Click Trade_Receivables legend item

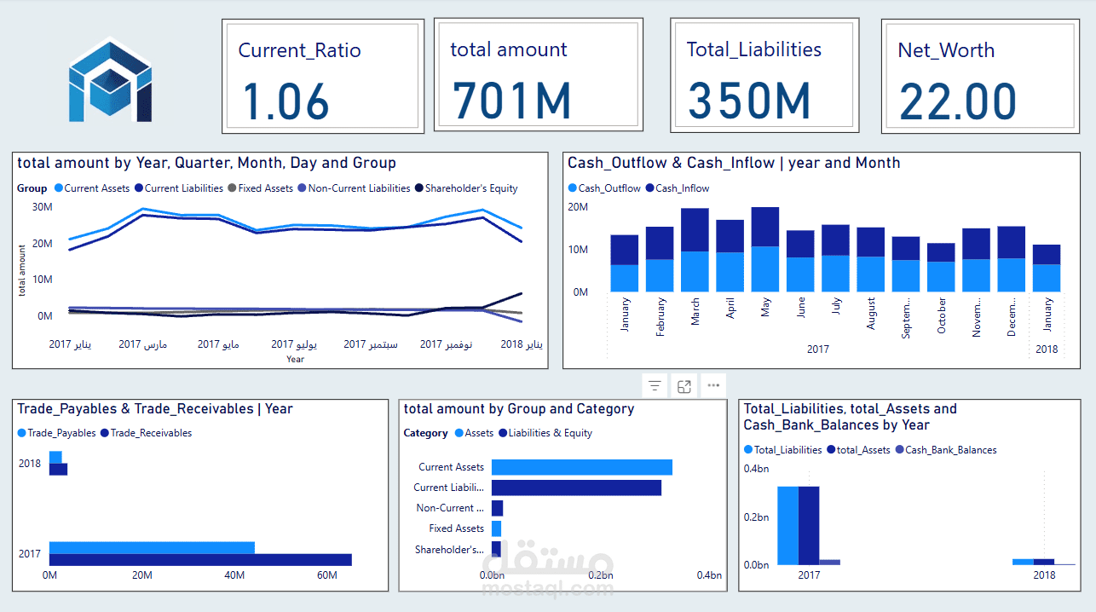tap(147, 433)
